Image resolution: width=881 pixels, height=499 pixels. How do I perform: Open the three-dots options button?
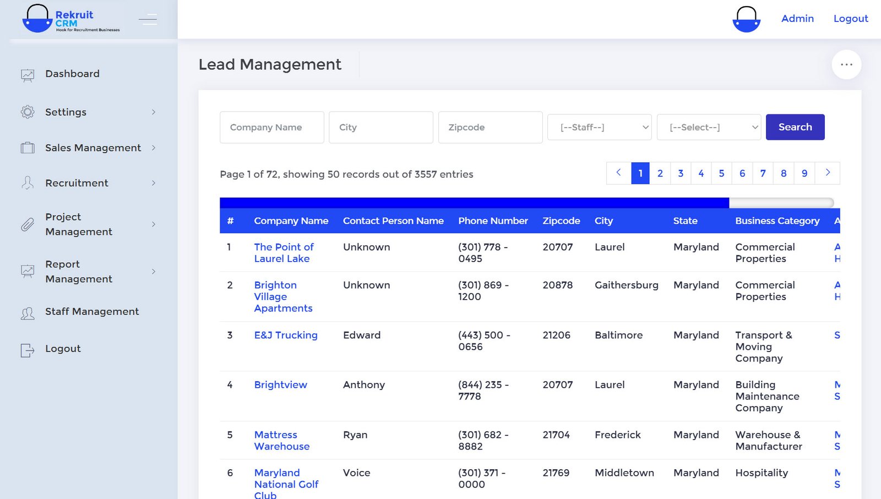[846, 64]
